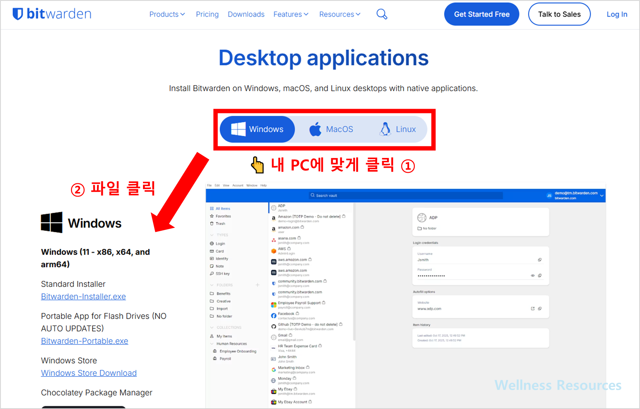This screenshot has width=640, height=409.
Task: Click the Bitwarden desktop app preview image
Action: (405, 295)
